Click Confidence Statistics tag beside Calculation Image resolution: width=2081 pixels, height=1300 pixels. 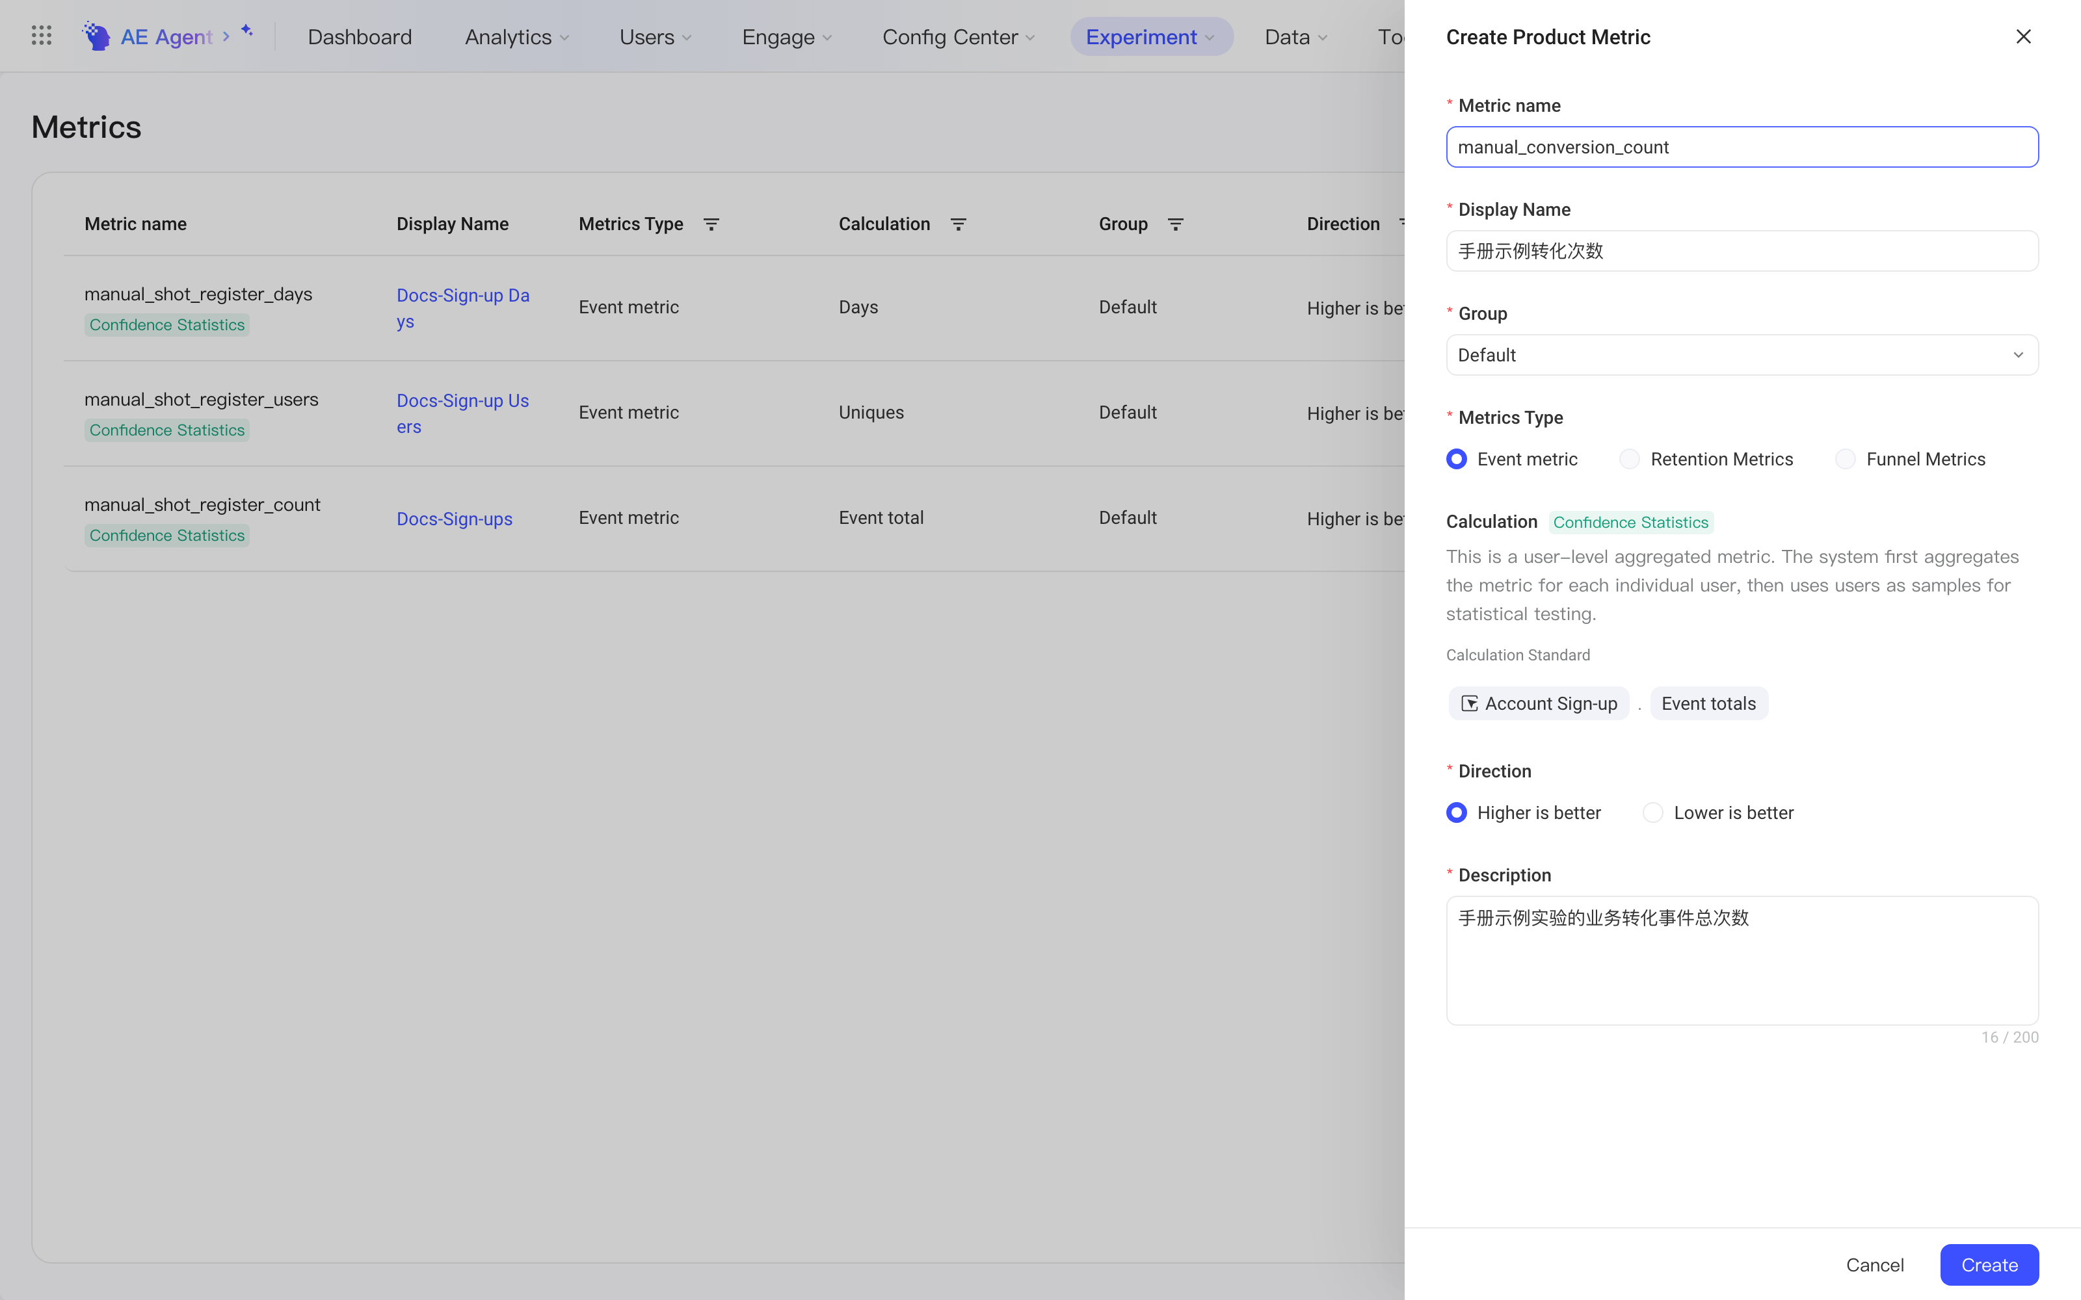1630,522
